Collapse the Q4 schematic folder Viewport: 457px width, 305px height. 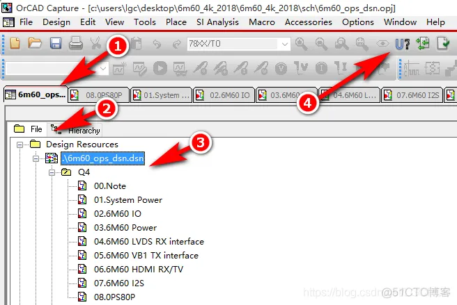tap(52, 172)
